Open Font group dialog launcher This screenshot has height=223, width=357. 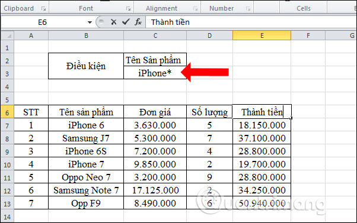tap(129, 9)
